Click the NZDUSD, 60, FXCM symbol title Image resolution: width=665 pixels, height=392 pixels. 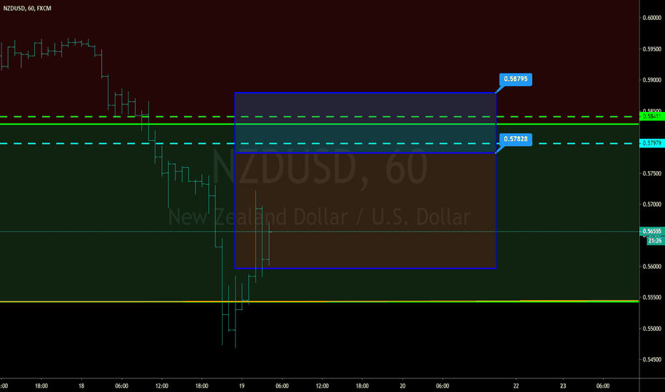(27, 8)
